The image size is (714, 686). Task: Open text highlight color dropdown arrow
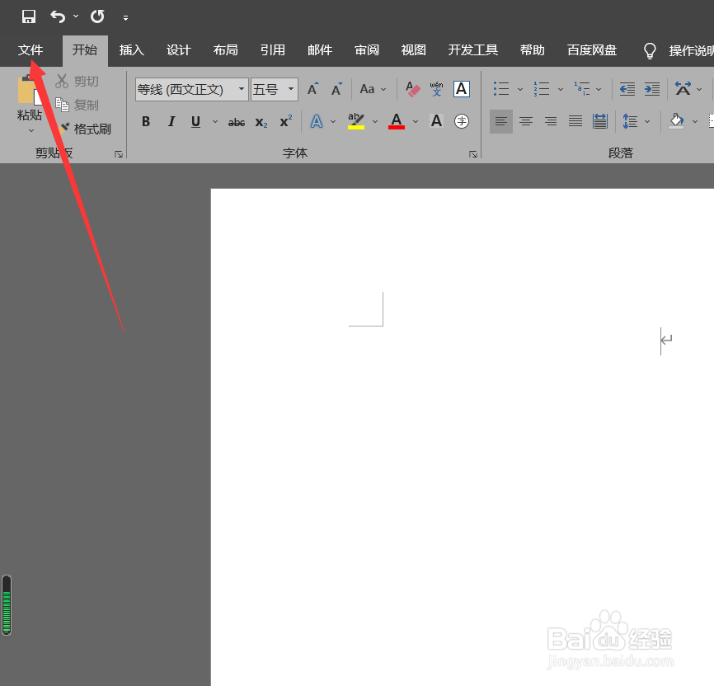[375, 122]
